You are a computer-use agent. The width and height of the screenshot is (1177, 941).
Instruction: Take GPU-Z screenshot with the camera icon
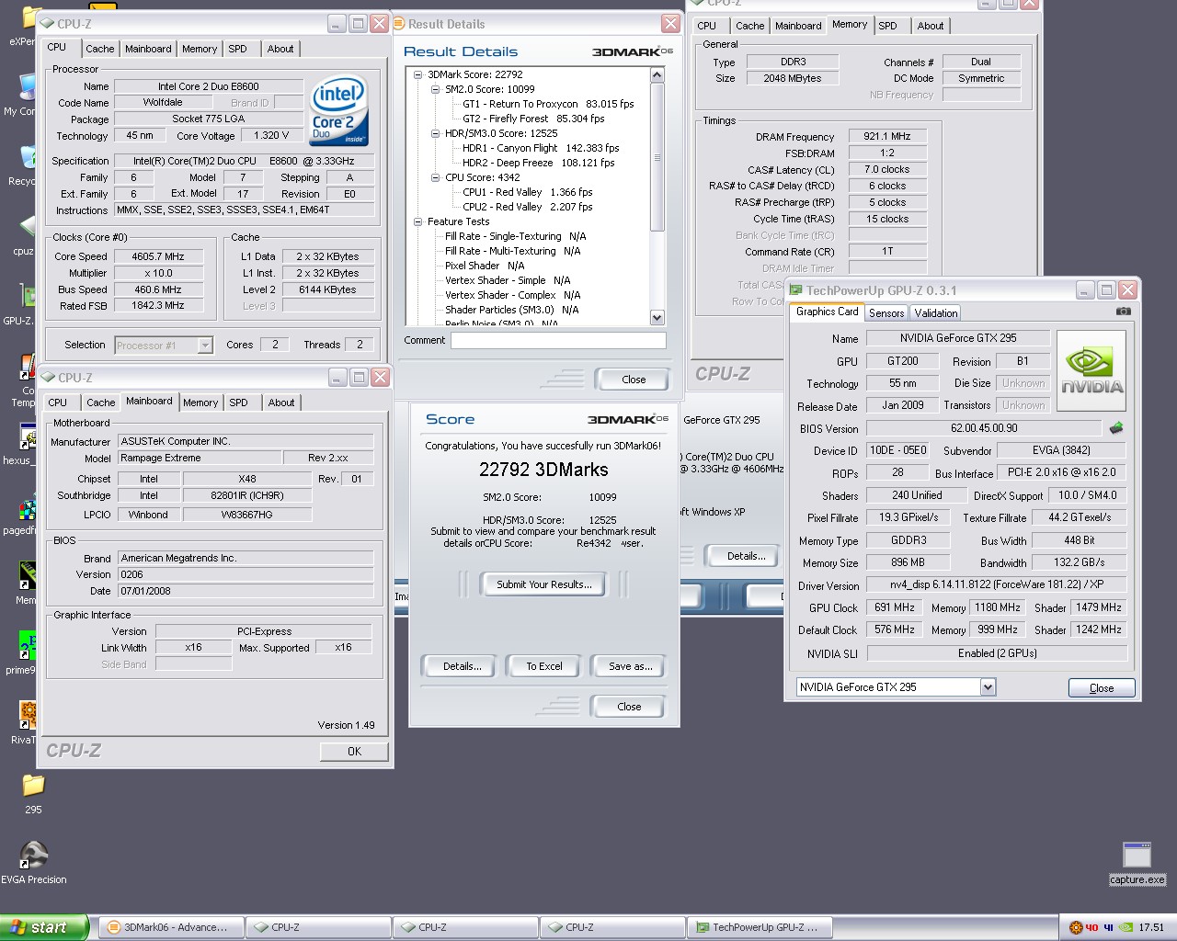1123,312
